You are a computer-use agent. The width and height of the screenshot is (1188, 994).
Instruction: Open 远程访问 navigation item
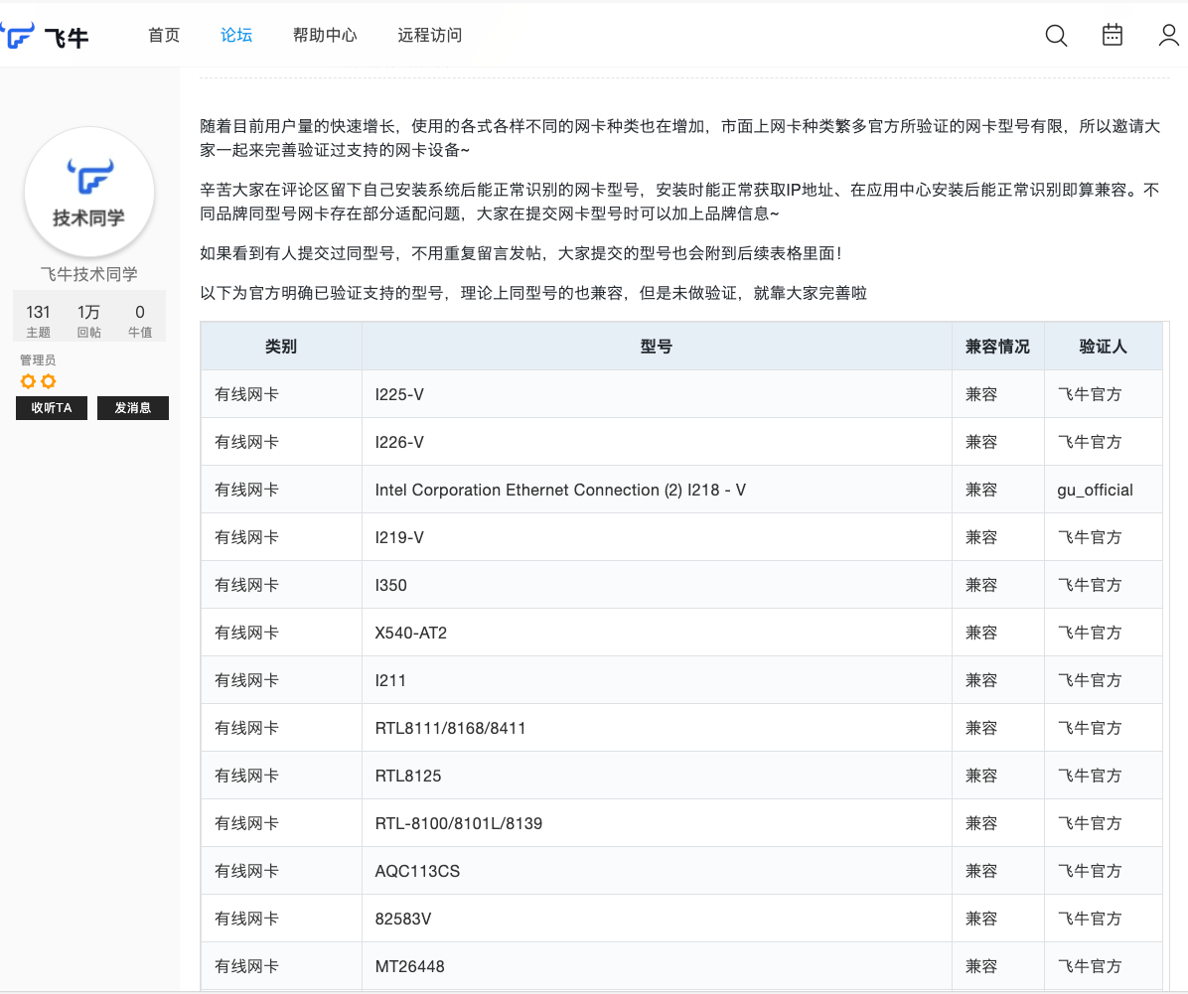tap(430, 35)
